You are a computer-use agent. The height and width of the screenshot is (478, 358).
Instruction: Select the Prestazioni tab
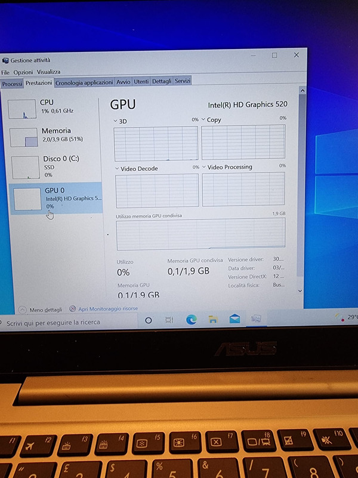[x=39, y=82]
